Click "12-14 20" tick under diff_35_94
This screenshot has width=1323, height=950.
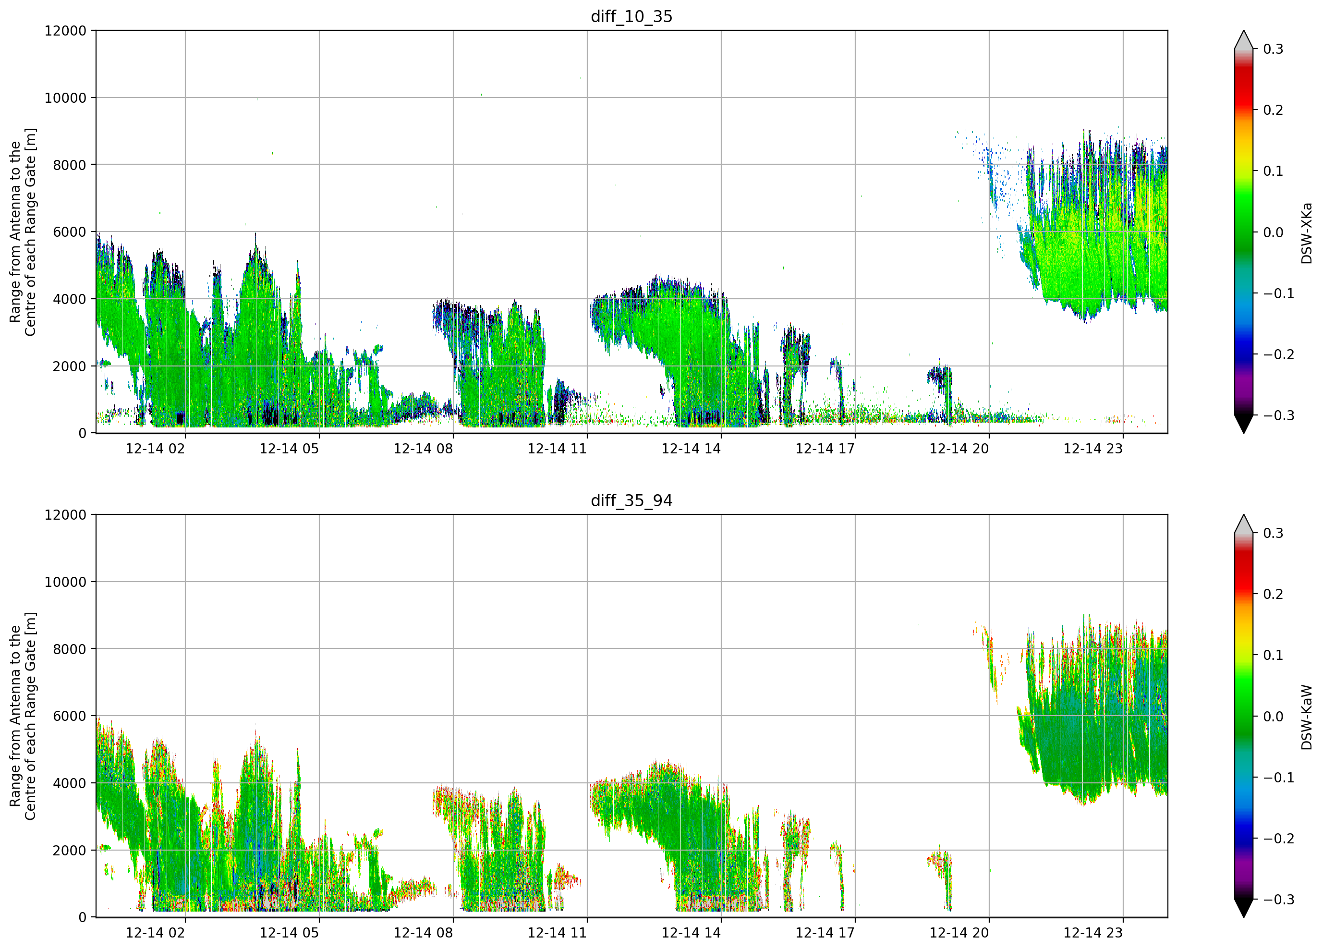click(959, 933)
